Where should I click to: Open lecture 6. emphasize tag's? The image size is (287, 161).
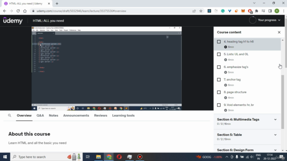pos(236,67)
